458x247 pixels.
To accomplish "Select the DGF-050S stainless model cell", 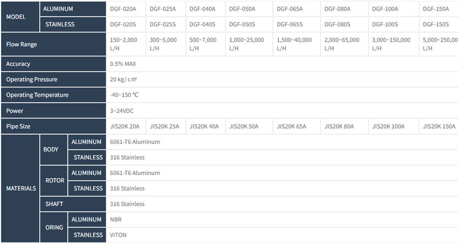I will (x=249, y=24).
